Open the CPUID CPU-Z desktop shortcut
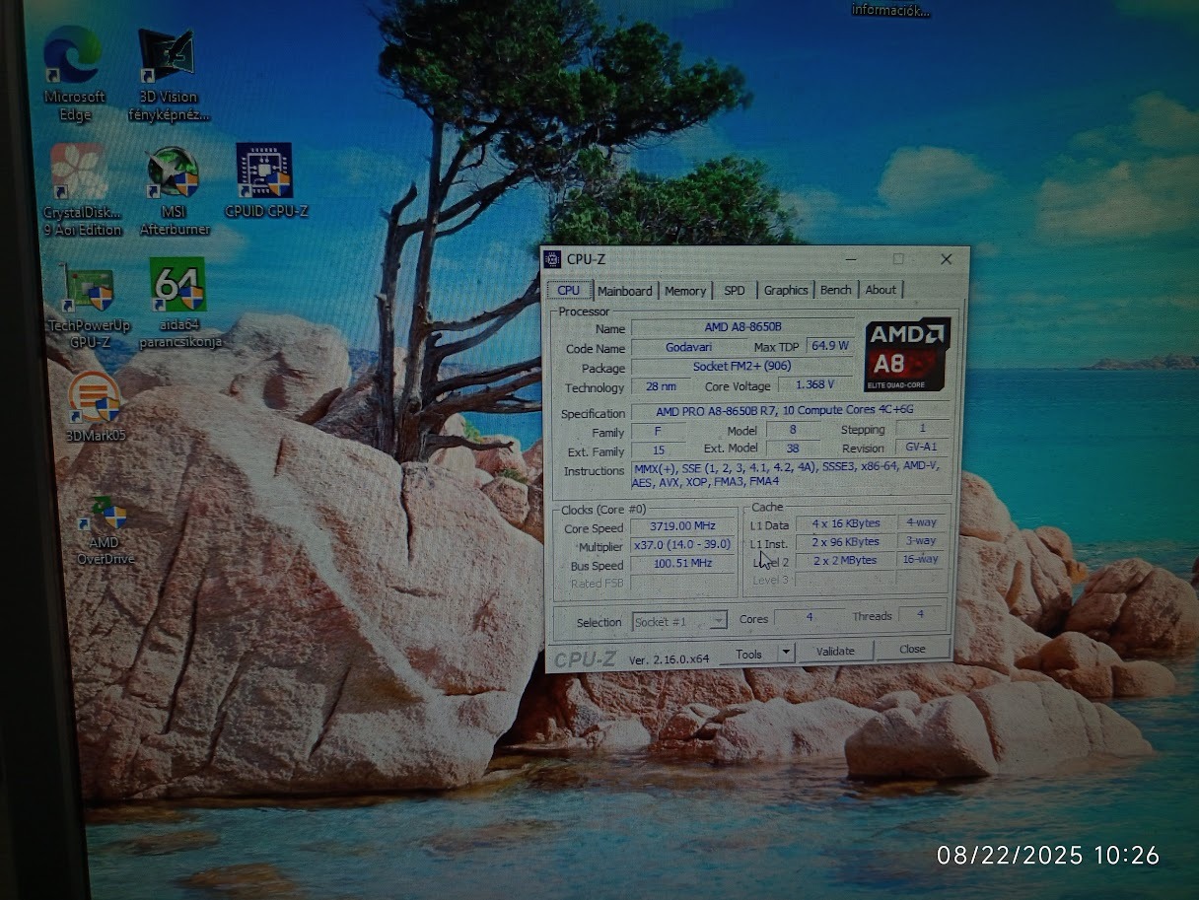The width and height of the screenshot is (1199, 900). point(265,180)
